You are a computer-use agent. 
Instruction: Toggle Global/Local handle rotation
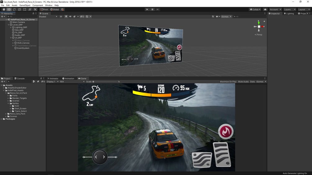[x=55, y=9]
